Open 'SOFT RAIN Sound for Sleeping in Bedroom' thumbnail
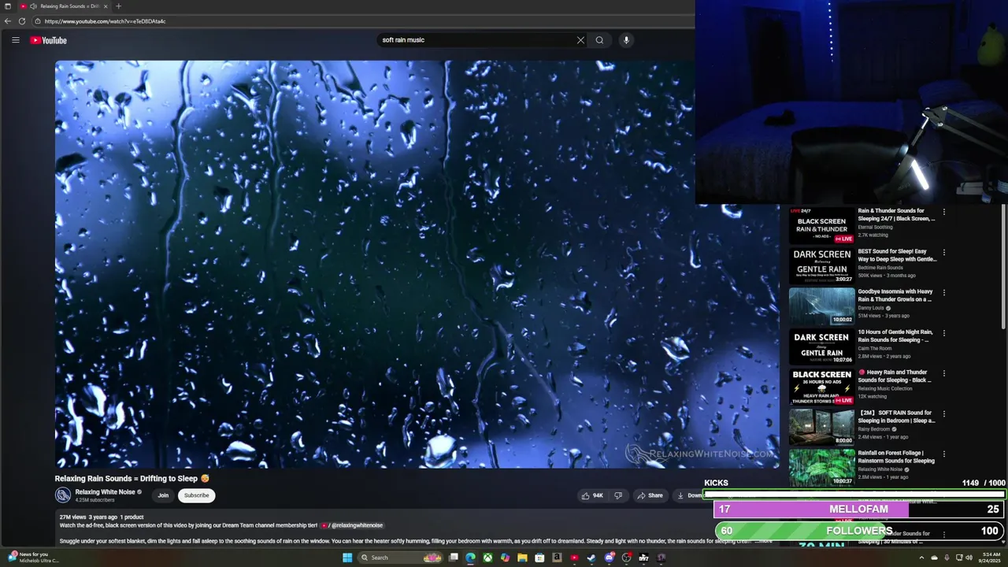 pos(821,427)
